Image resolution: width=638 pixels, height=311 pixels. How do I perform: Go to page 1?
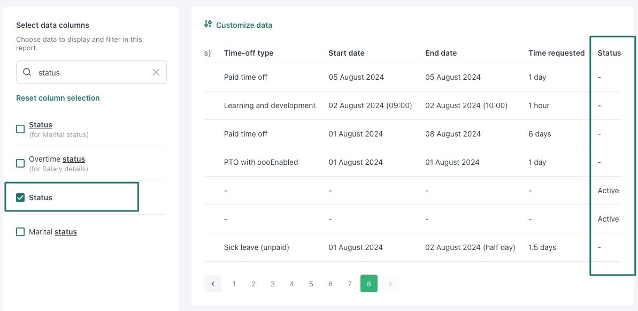[x=234, y=284]
